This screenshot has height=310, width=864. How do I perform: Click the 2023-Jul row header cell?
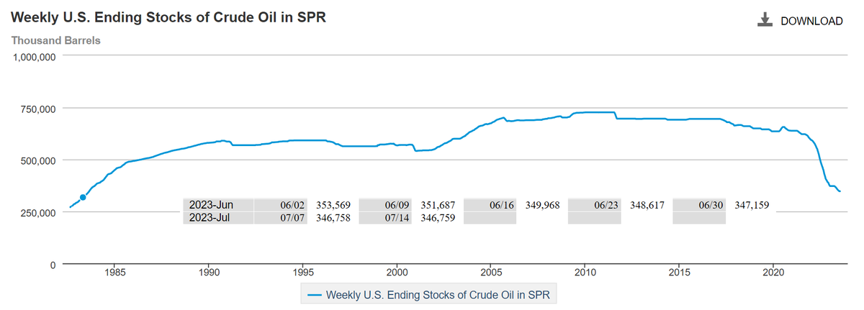coord(218,218)
